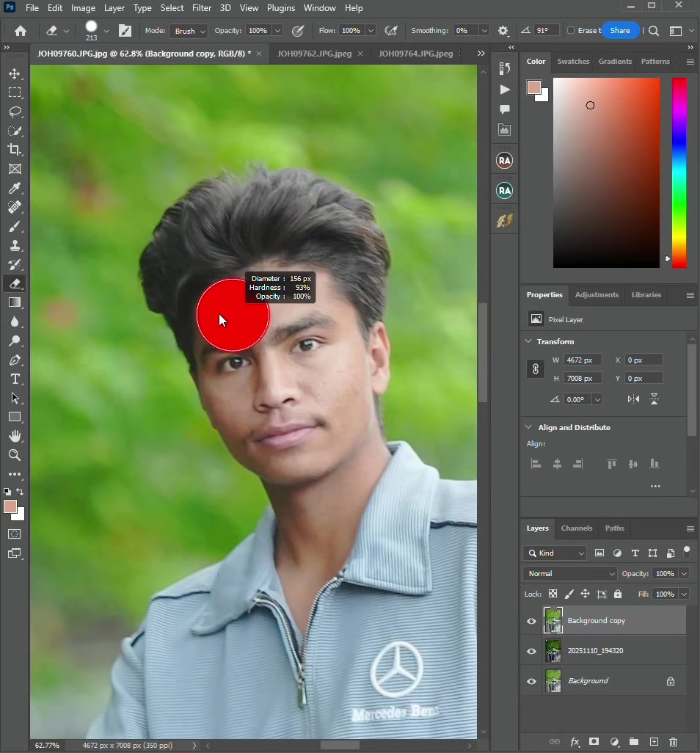The height and width of the screenshot is (753, 700).
Task: Open the Smoothing dropdown arrow
Action: click(x=484, y=30)
